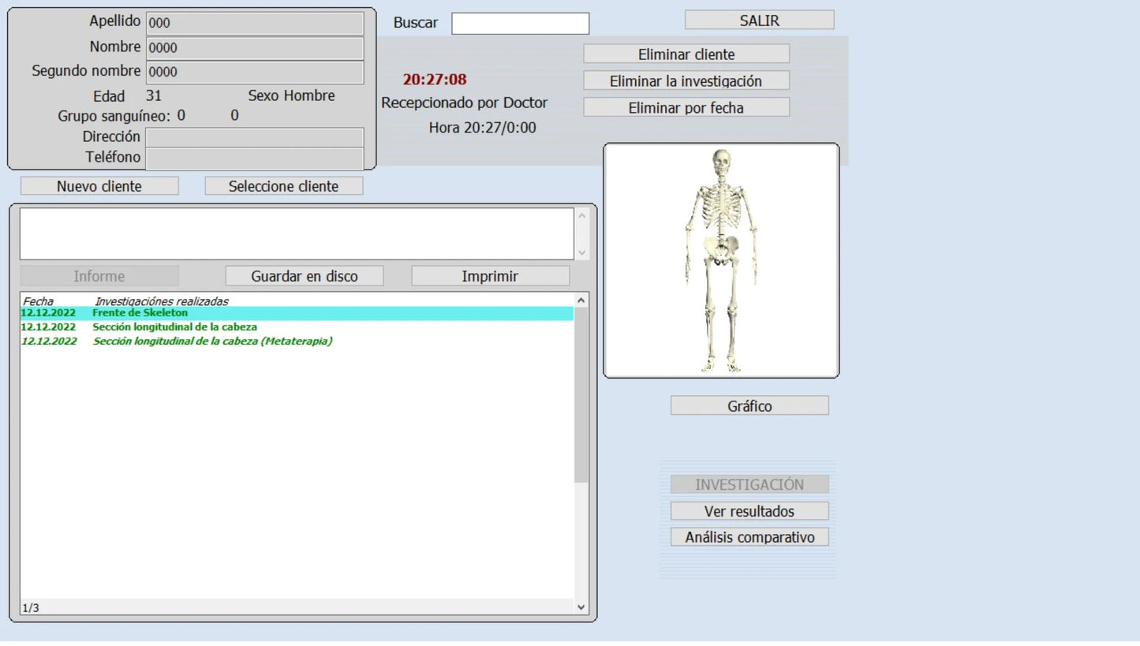This screenshot has width=1140, height=646.
Task: Click Eliminar la investigación button
Action: coord(686,81)
